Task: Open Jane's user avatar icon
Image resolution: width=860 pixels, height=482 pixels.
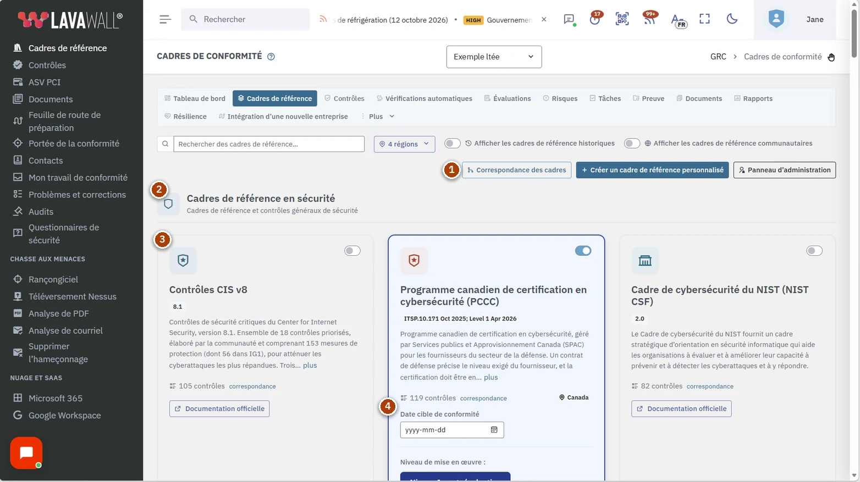Action: pos(776,19)
